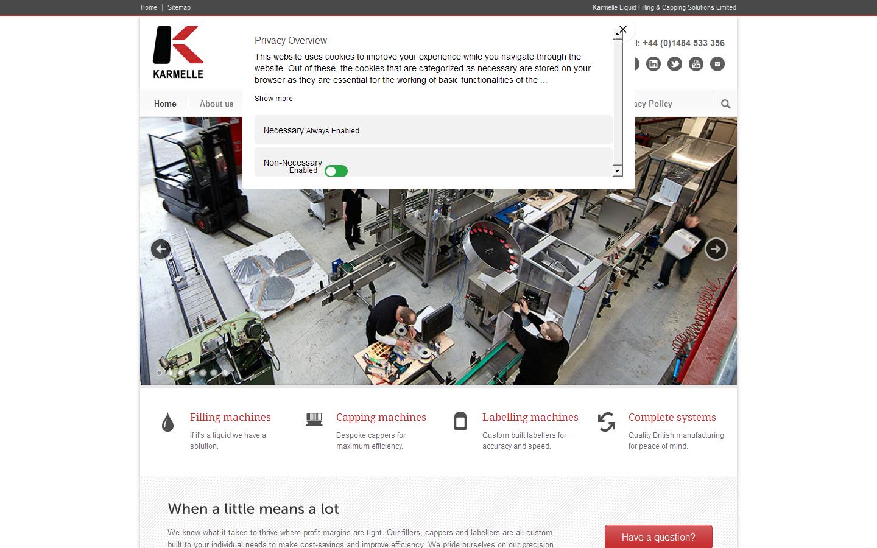Click the Capping machines cap icon
The width and height of the screenshot is (877, 548).
313,420
